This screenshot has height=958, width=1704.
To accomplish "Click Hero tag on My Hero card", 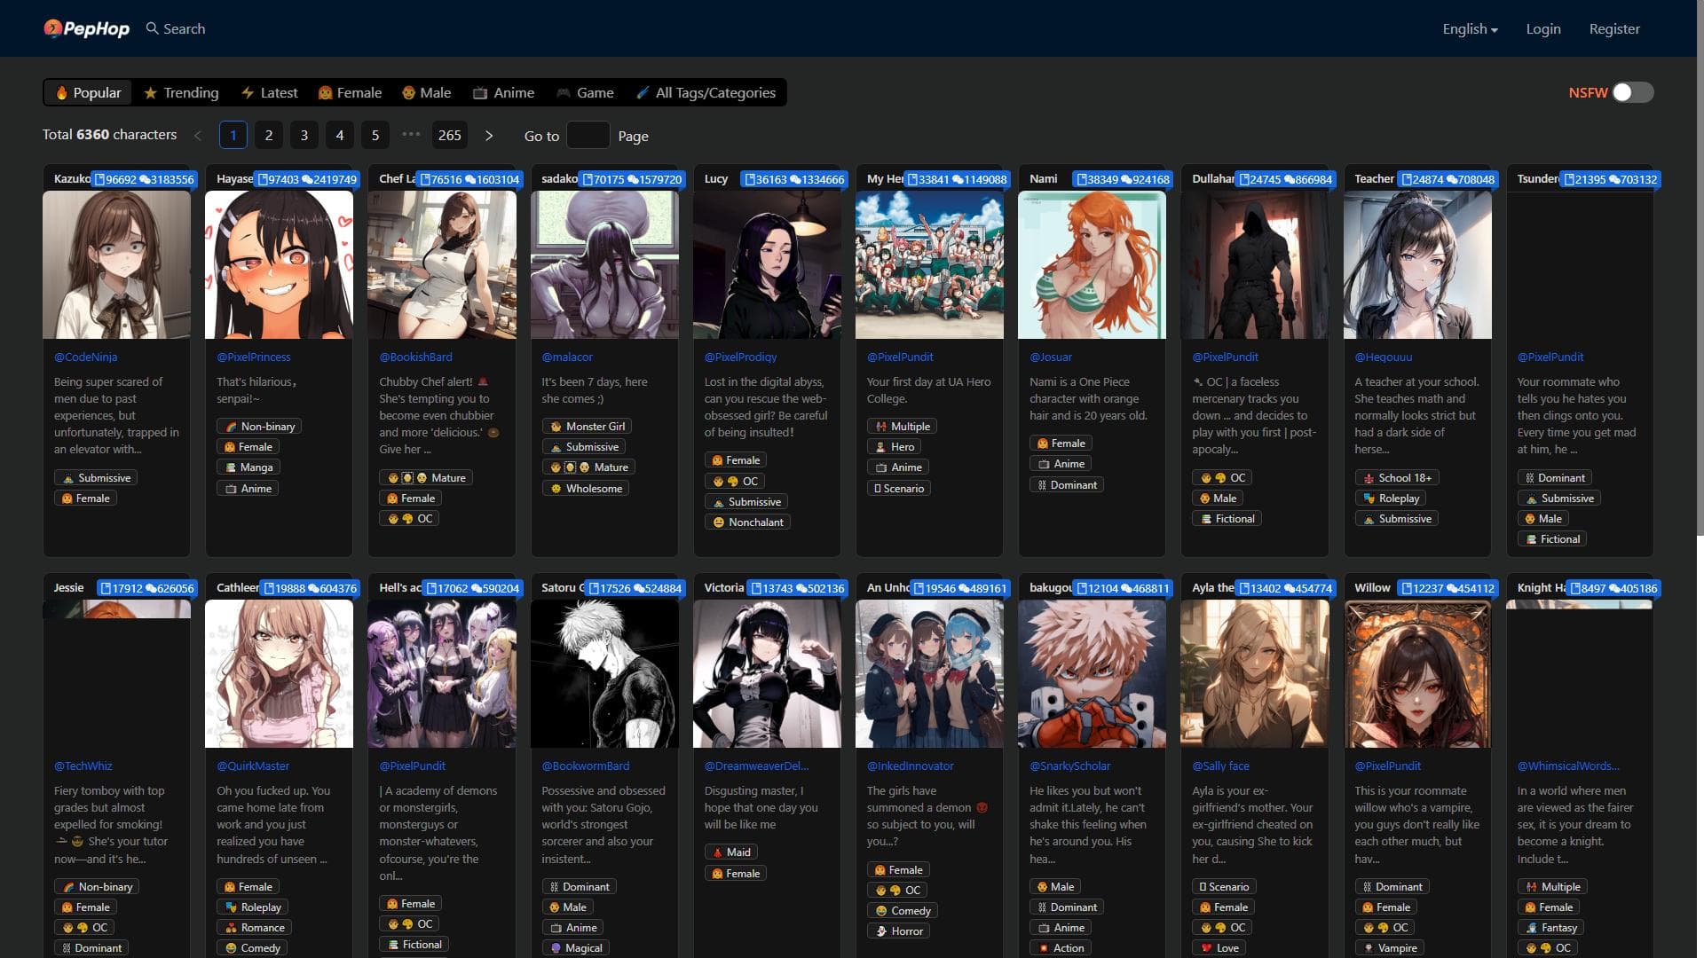I will [894, 447].
